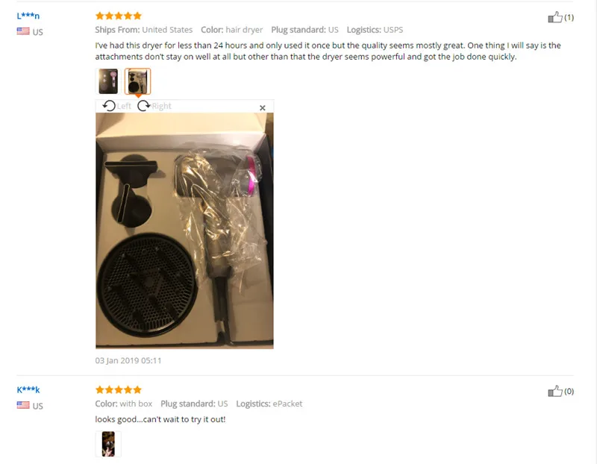Open K***k's review photo thumbnail
Image resolution: width=597 pixels, height=464 pixels.
click(x=108, y=444)
